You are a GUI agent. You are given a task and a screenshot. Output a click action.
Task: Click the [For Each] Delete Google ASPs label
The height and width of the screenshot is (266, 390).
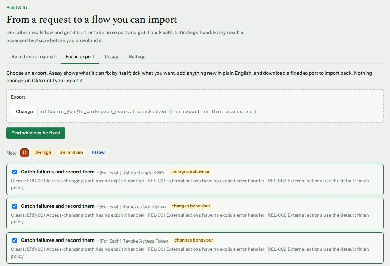[x=132, y=172]
